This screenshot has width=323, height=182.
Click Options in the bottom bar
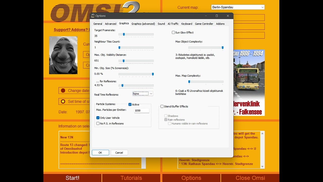(191, 178)
